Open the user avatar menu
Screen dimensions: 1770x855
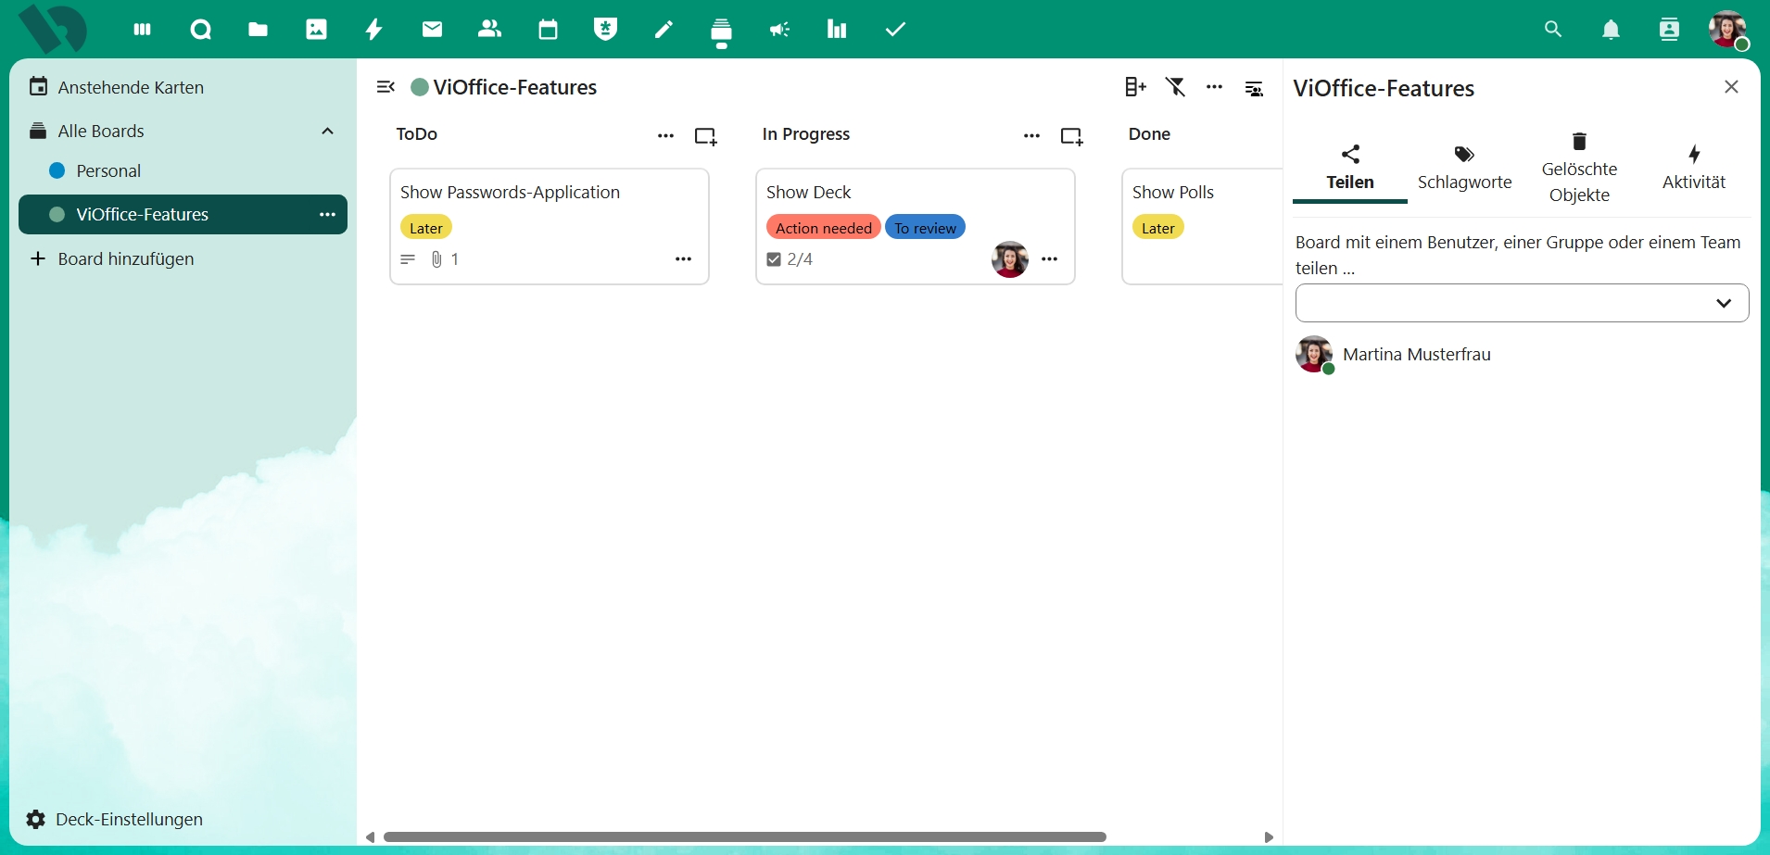(x=1727, y=30)
